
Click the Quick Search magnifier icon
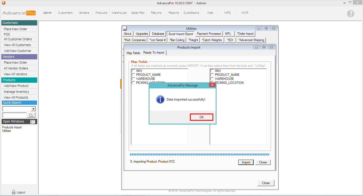coord(31,115)
